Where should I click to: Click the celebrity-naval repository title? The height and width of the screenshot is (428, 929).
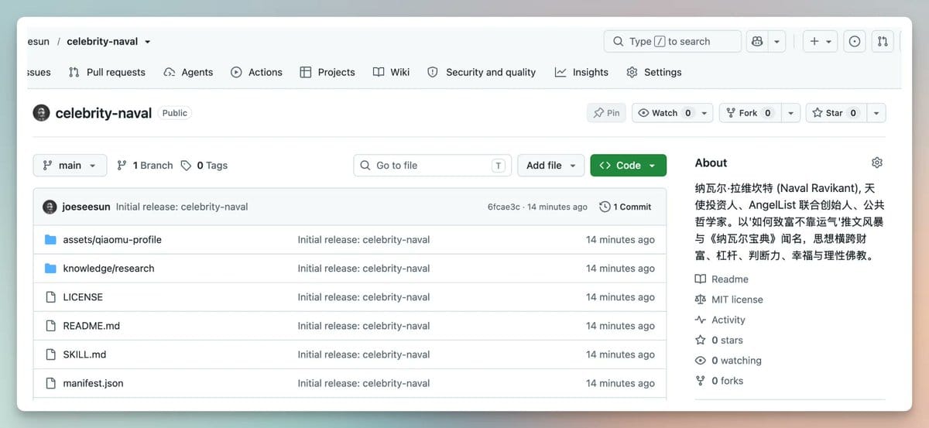click(x=104, y=113)
